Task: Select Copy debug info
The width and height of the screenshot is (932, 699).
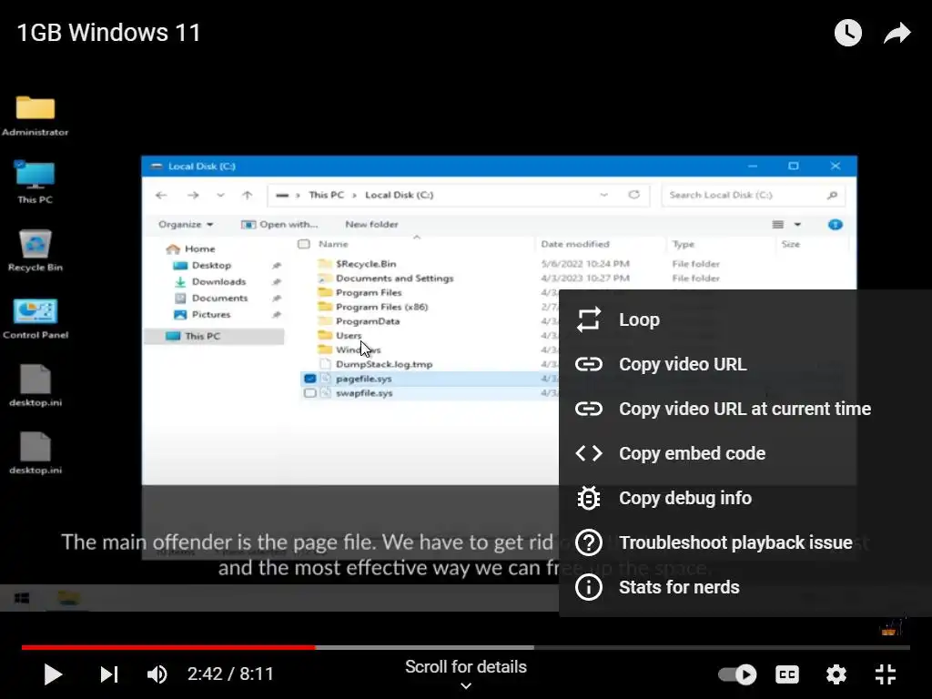Action: (745, 498)
